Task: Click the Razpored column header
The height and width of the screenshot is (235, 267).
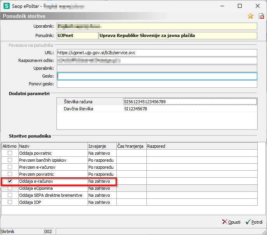Action: point(201,146)
